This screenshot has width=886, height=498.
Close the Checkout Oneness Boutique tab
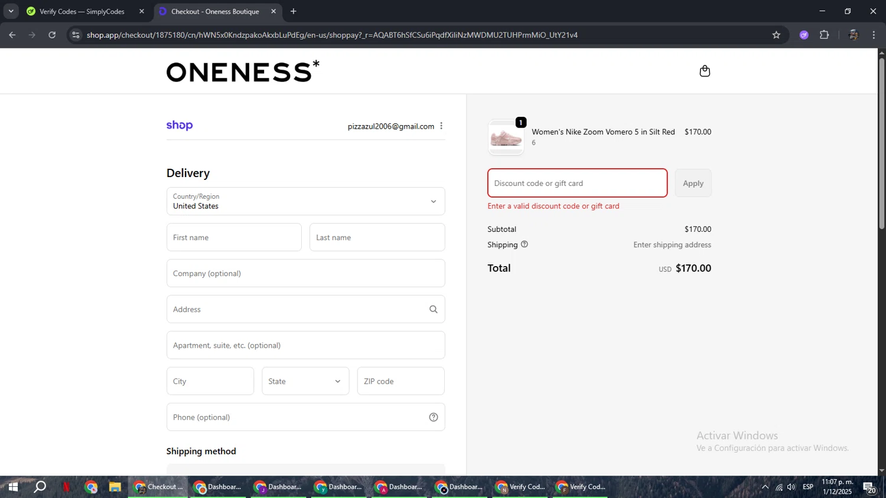(x=273, y=11)
